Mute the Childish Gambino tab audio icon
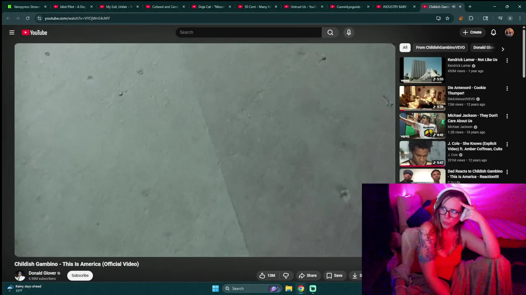The image size is (526, 295). (x=454, y=7)
